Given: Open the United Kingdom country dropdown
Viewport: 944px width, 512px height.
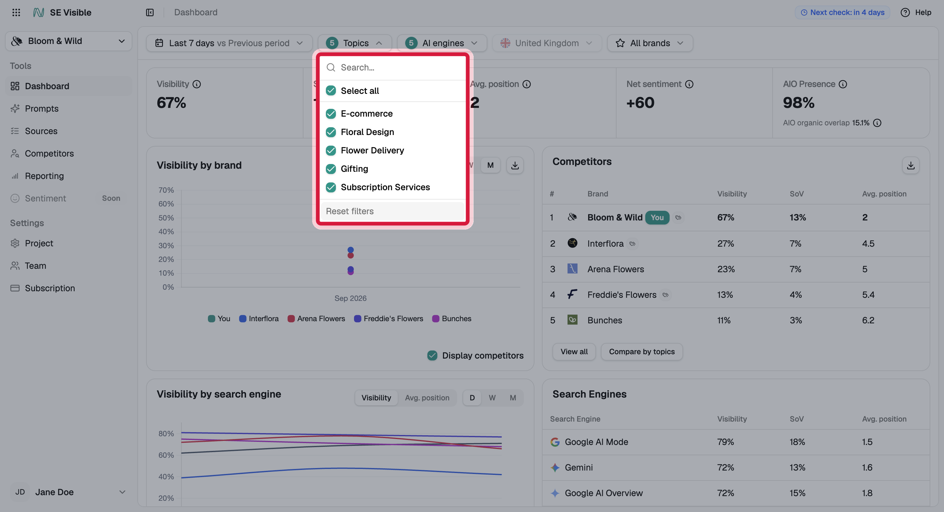Looking at the screenshot, I should click(547, 43).
